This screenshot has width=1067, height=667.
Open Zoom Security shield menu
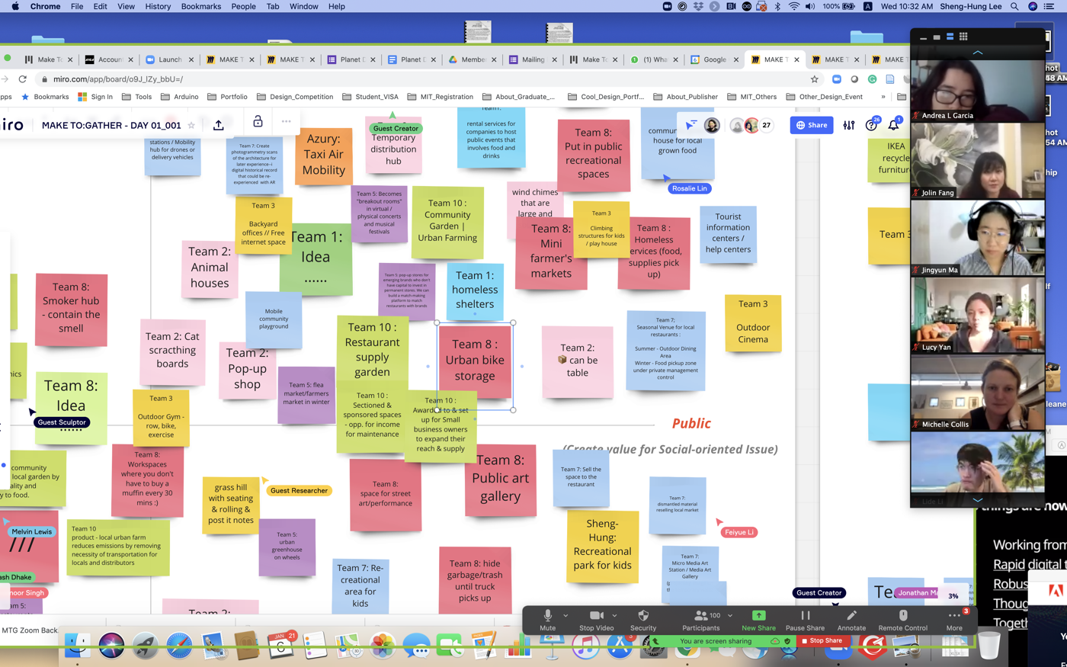coord(642,620)
